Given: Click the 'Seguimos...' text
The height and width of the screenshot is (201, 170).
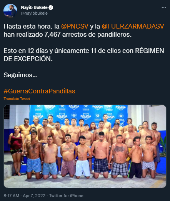Looking at the screenshot, I should click(x=20, y=75).
